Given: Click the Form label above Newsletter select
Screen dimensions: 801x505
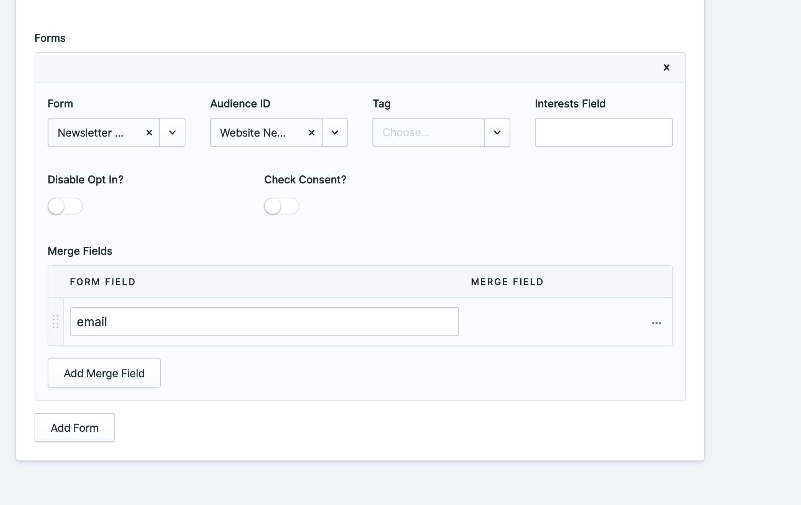Looking at the screenshot, I should [60, 104].
